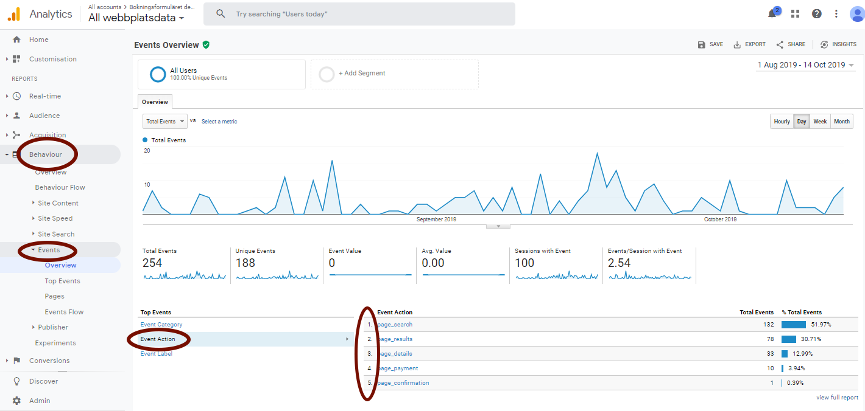Click Select a metric link
This screenshot has height=411, width=865.
tap(219, 122)
